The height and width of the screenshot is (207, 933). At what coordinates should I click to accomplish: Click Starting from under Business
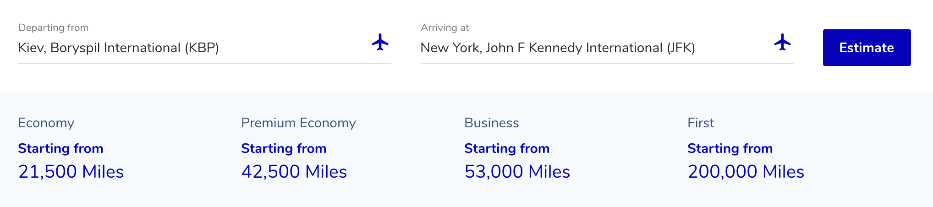click(507, 148)
